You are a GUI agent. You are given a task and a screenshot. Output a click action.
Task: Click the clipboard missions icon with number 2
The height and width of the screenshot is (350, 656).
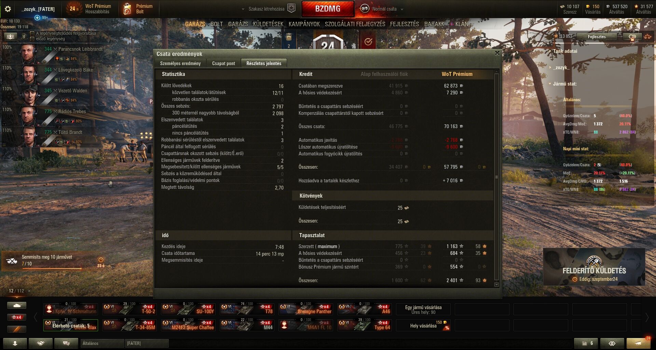289,40
